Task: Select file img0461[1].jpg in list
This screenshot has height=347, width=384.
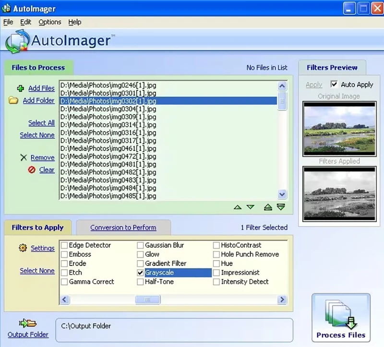Action: coord(168,148)
